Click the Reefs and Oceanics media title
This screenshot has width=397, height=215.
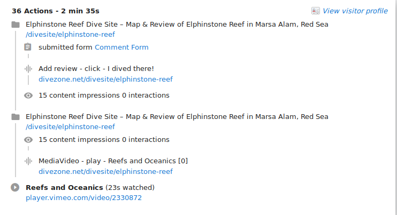[64, 188]
